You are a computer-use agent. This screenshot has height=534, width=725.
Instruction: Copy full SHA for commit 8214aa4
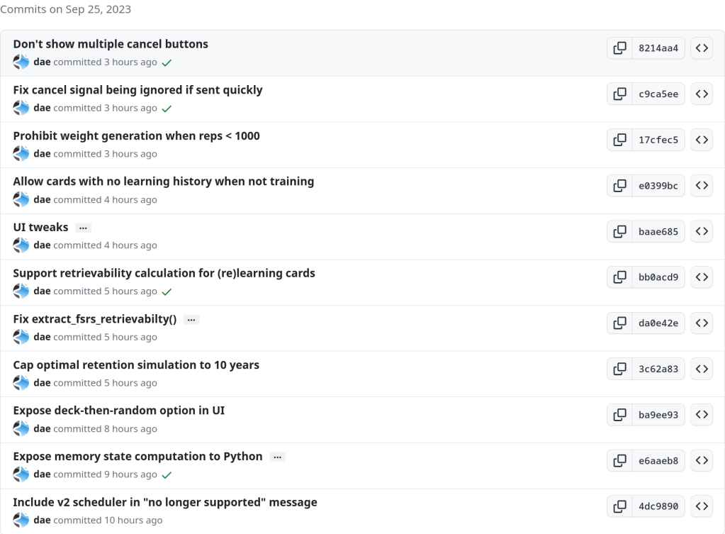point(620,48)
